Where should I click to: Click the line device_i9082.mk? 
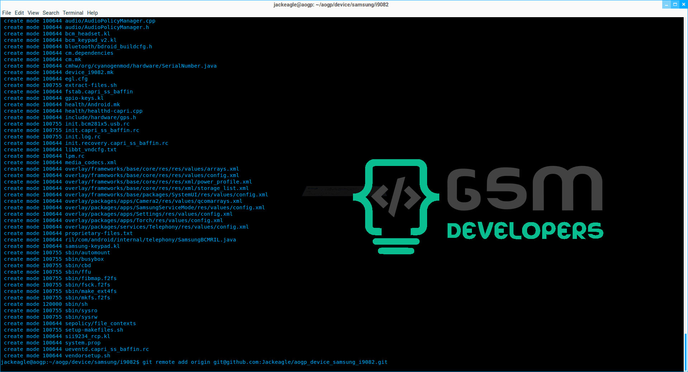pos(59,73)
